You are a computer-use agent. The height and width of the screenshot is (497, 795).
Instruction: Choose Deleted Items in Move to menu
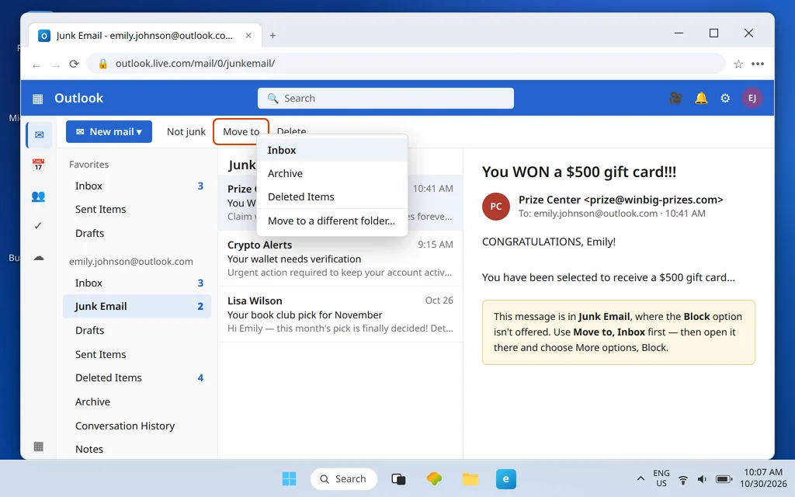332,196
